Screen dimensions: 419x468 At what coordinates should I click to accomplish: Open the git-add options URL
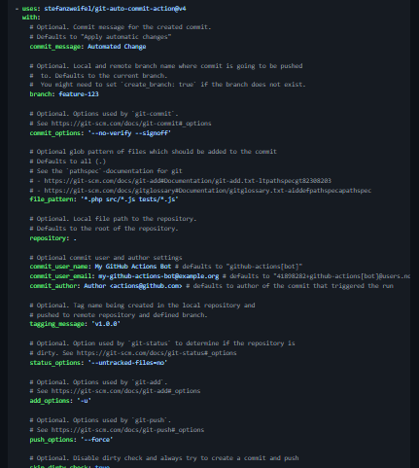(125, 391)
